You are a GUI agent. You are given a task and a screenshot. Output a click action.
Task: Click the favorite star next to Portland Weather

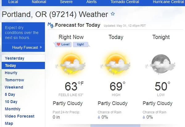(113, 14)
